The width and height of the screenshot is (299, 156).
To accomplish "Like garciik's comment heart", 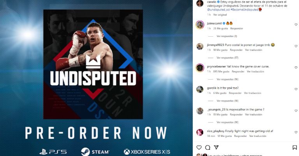I will coord(296,89).
